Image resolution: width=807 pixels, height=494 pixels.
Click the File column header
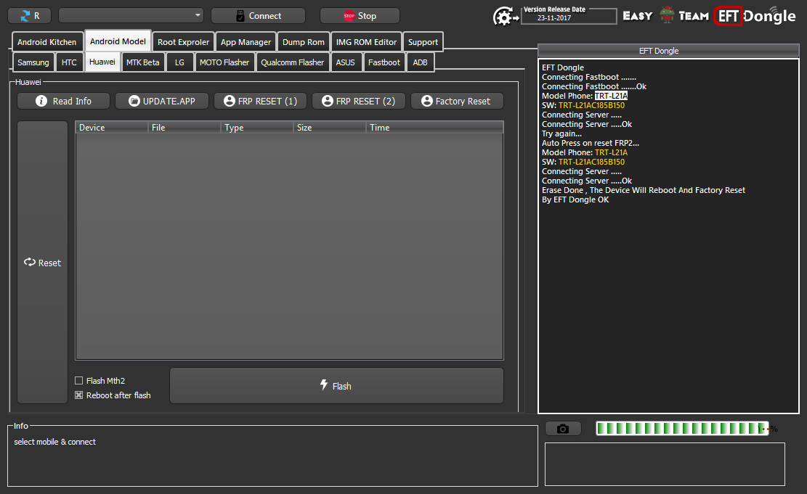pyautogui.click(x=184, y=128)
